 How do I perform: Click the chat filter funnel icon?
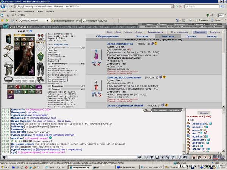tap(152, 157)
